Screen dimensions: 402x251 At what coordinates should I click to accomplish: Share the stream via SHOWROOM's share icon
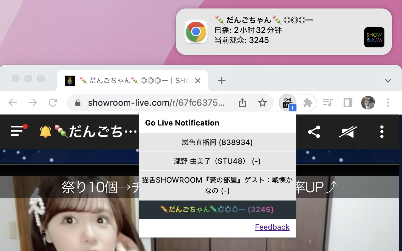pos(314,132)
